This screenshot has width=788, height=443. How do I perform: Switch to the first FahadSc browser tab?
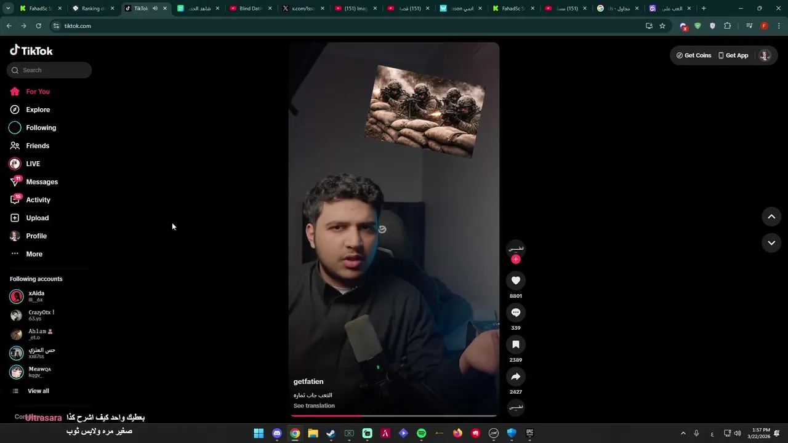pyautogui.click(x=41, y=9)
